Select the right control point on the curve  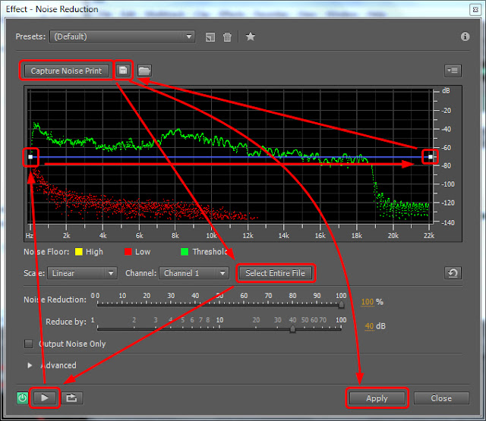click(x=431, y=157)
